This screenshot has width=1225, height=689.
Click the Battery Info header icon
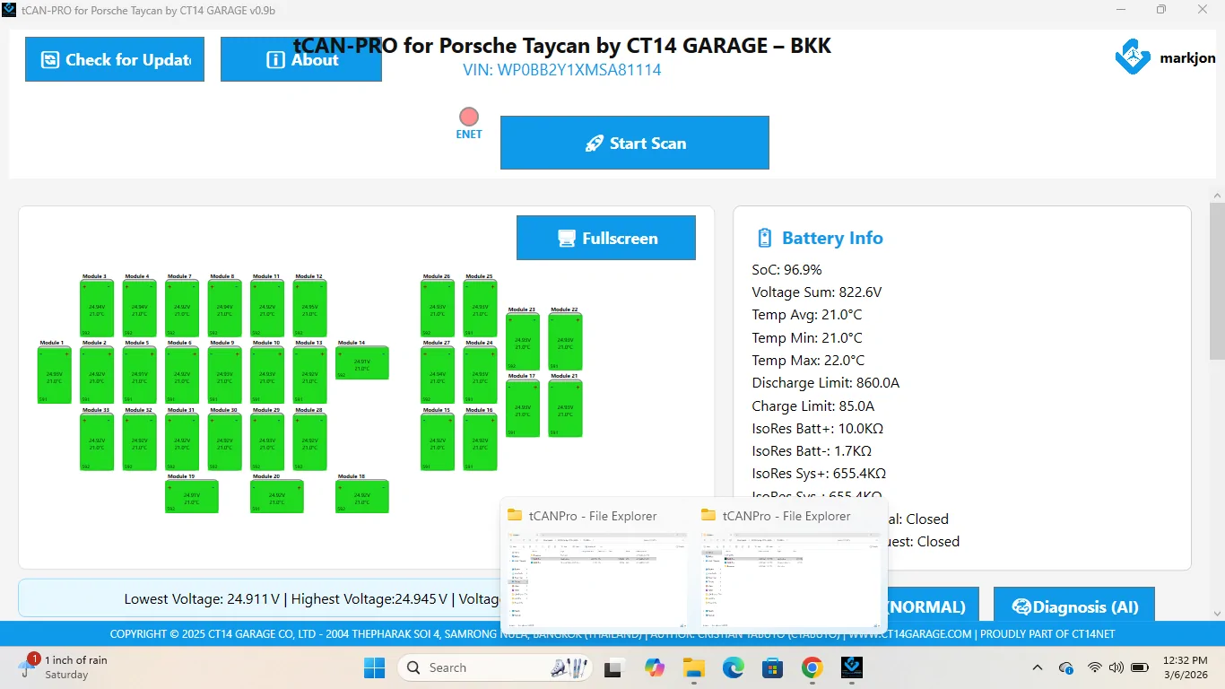[x=764, y=238]
